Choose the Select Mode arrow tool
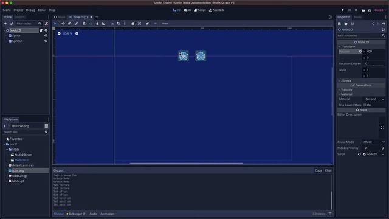 pos(55,23)
